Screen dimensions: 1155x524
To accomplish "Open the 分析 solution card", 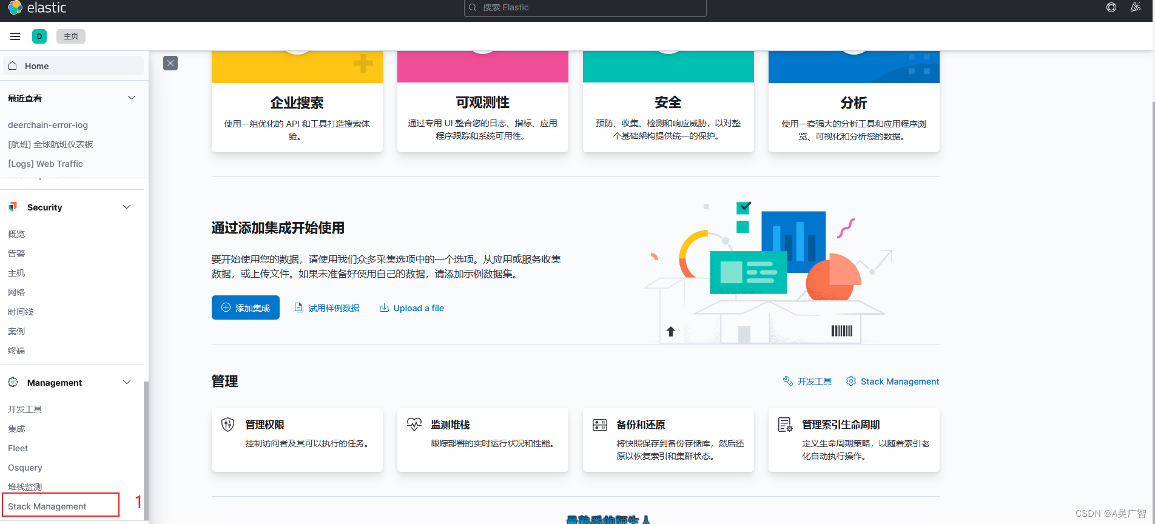I will coord(854,102).
